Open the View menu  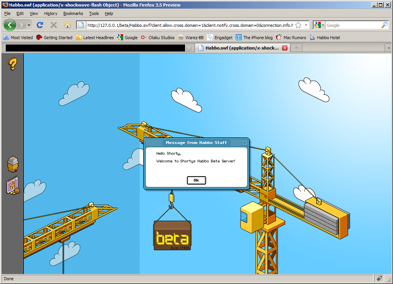pos(34,13)
